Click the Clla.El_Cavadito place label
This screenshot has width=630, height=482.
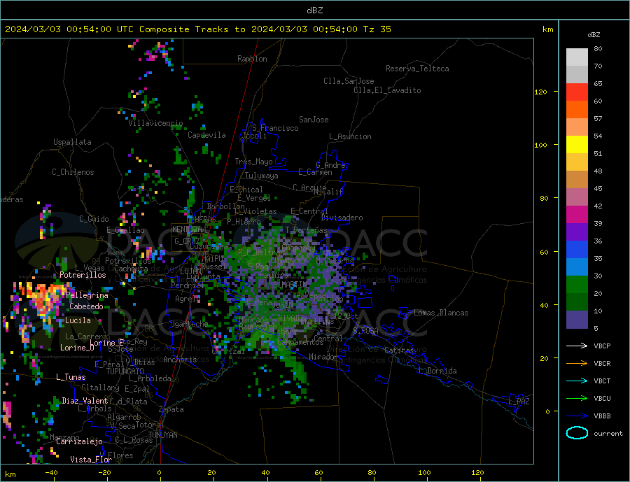coord(387,90)
